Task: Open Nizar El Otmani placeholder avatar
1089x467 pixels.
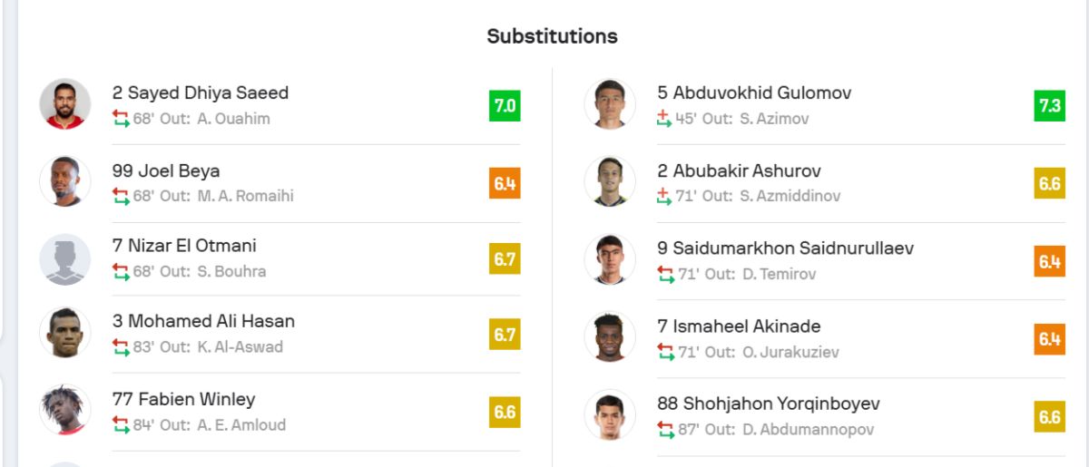Action: [65, 259]
